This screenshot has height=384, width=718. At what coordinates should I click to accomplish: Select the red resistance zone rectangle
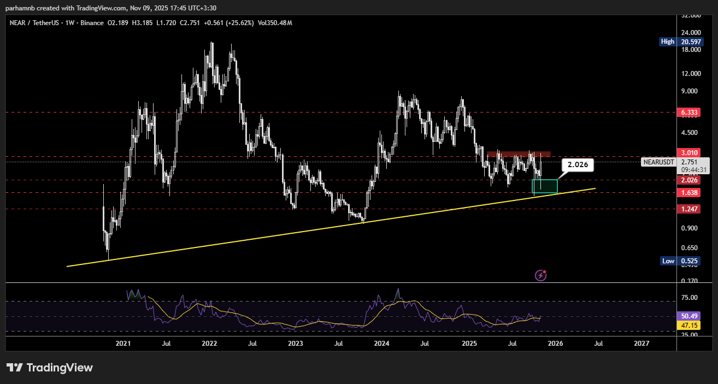[519, 155]
